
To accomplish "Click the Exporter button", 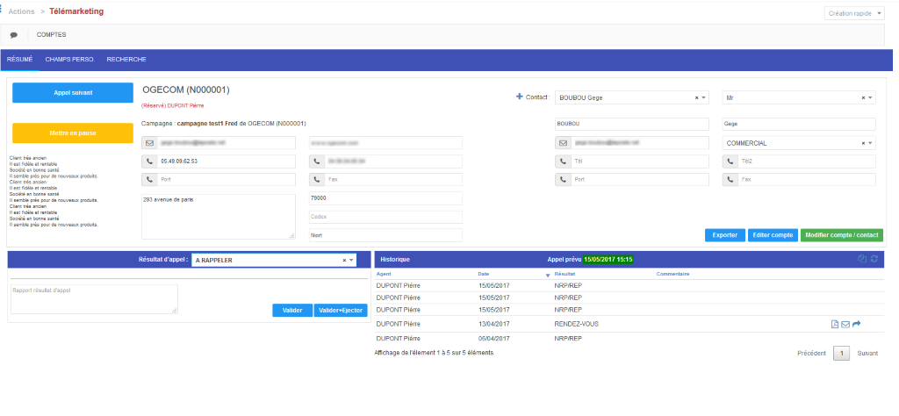I will click(x=724, y=235).
